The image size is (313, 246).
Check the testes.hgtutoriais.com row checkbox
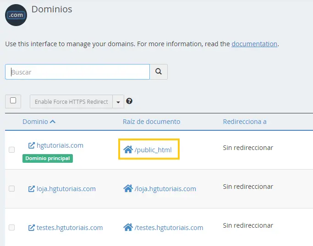click(x=12, y=227)
